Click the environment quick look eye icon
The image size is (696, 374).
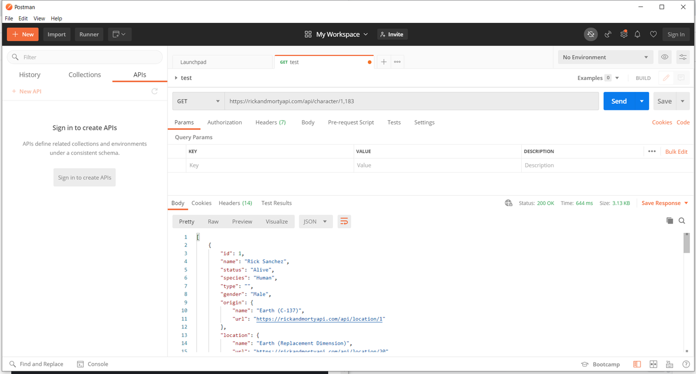point(664,57)
